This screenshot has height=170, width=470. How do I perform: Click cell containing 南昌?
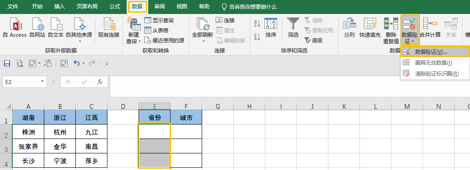[x=92, y=146]
